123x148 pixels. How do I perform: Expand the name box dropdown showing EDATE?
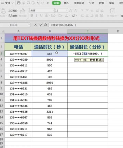coord(29,25)
